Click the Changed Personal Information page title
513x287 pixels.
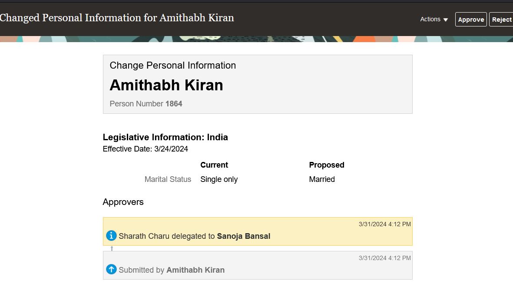[117, 18]
